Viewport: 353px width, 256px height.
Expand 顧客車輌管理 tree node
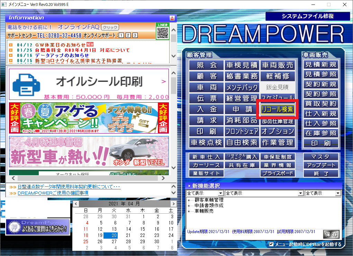pos(189,200)
